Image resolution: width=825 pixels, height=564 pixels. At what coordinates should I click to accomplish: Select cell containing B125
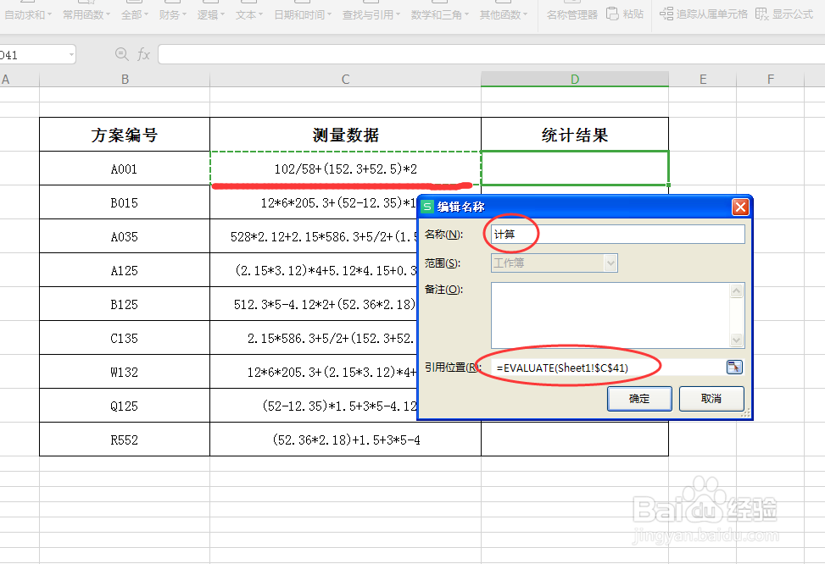pos(125,304)
